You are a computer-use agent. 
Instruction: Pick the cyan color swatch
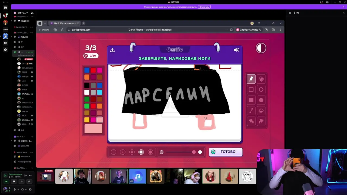(x=99, y=93)
